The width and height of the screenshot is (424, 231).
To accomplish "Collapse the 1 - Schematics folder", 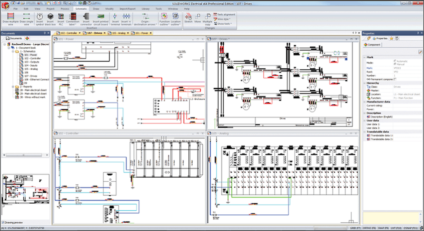I will 13,51.
